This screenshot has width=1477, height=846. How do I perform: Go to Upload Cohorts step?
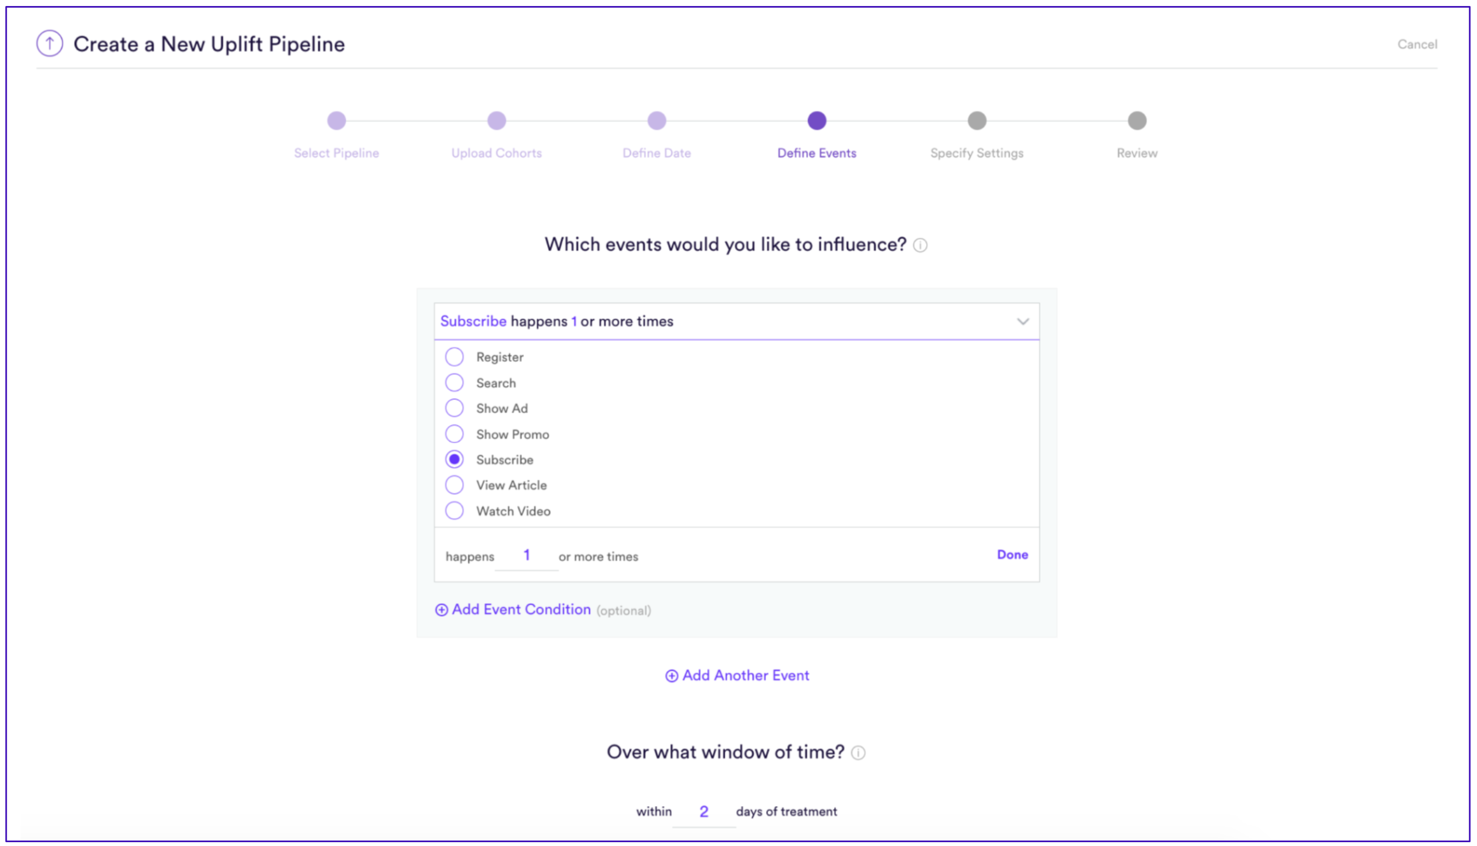click(x=497, y=121)
